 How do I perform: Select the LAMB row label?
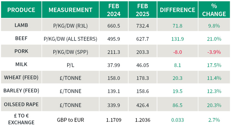click(21, 25)
